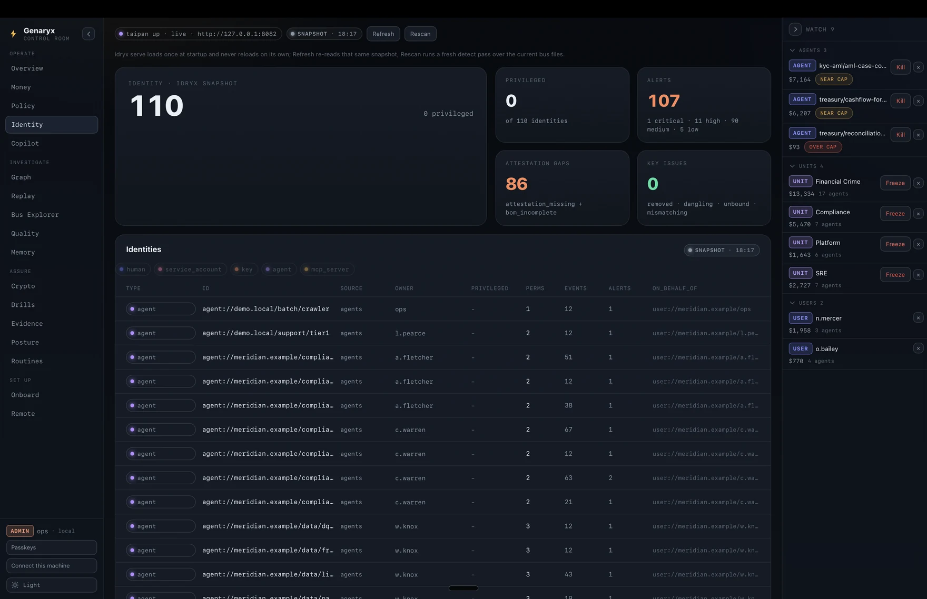Open the Onboard setup page
The image size is (927, 599).
[52, 395]
